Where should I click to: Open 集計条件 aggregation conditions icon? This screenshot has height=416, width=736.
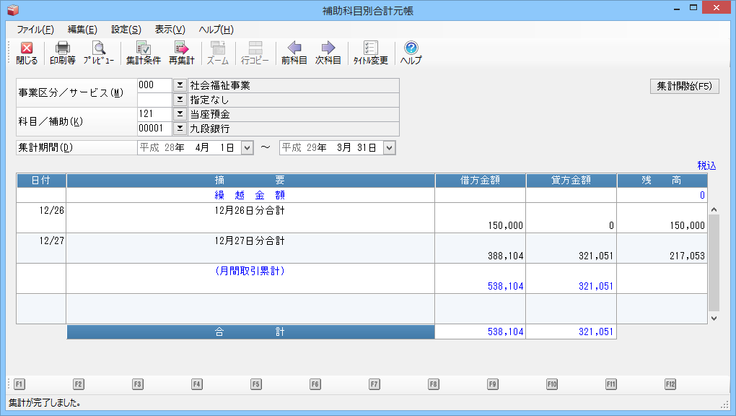click(x=143, y=53)
